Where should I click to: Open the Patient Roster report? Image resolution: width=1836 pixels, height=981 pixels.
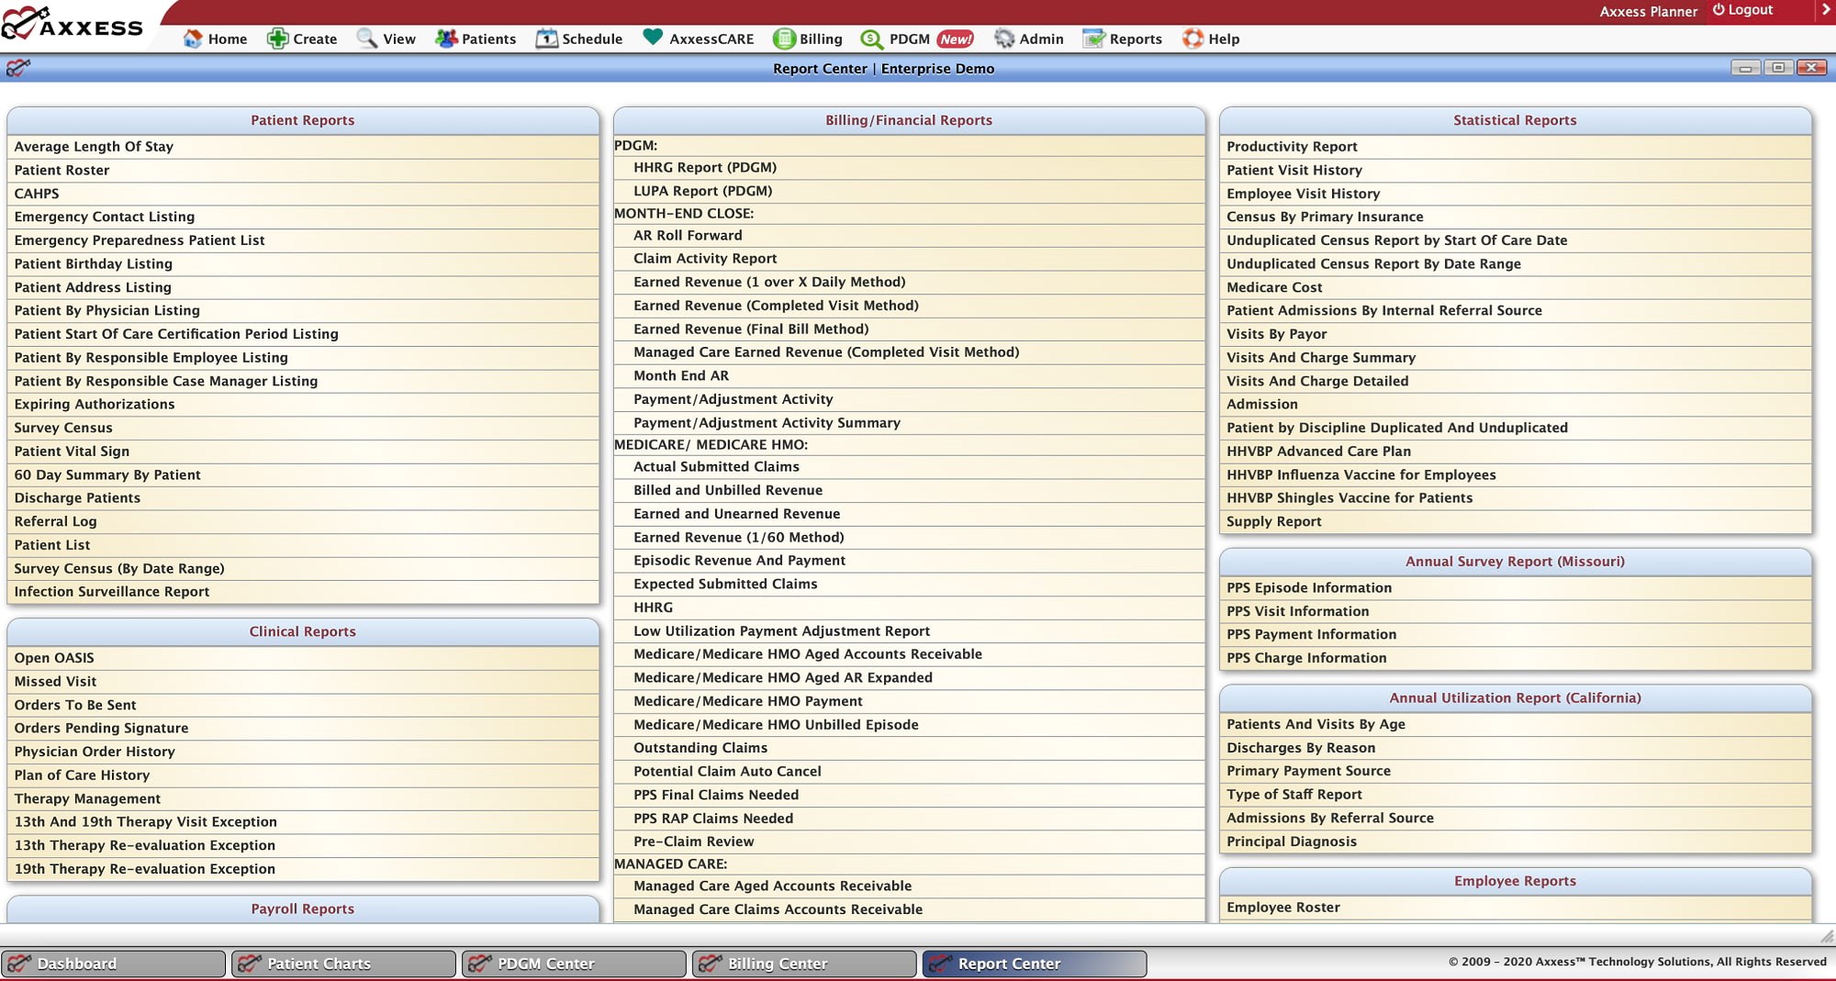click(62, 170)
